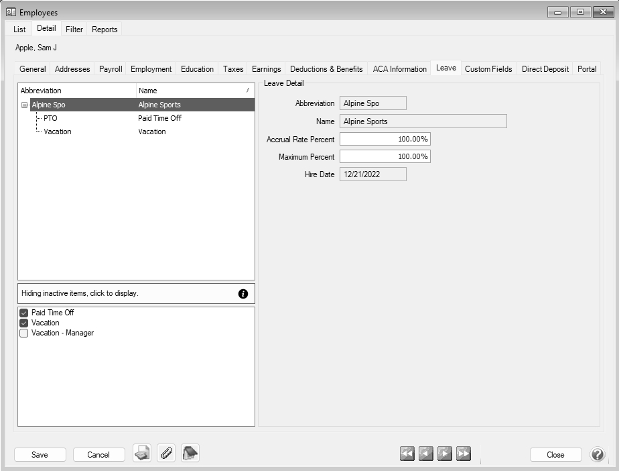619x471 pixels.
Task: Click the info icon for inactive items
Action: click(x=243, y=294)
